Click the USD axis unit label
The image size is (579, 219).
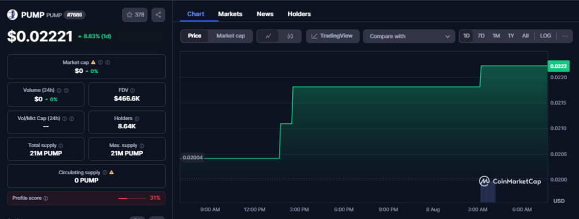pyautogui.click(x=559, y=201)
